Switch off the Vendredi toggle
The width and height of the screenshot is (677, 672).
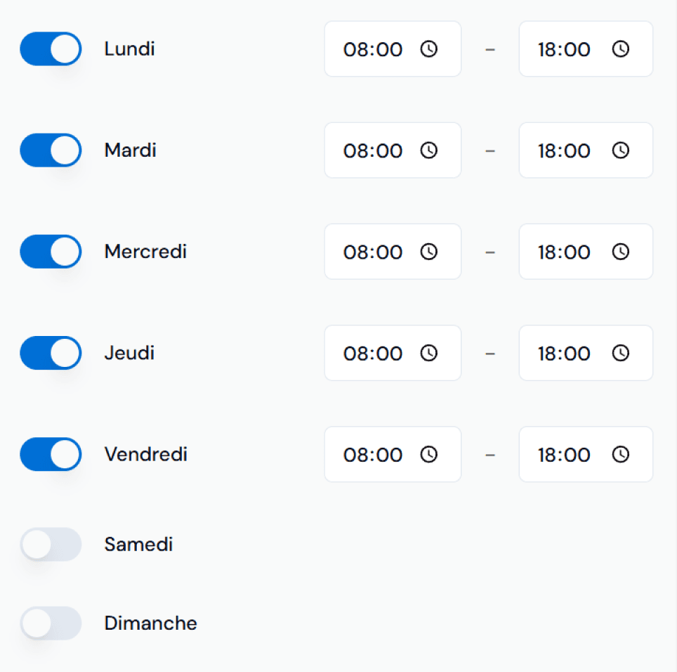point(51,454)
